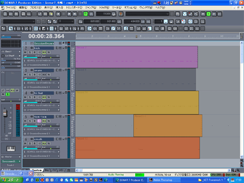244x183 pixels.
Task: Open the 挿入 (Insert) menu
Action: tap(60, 7)
